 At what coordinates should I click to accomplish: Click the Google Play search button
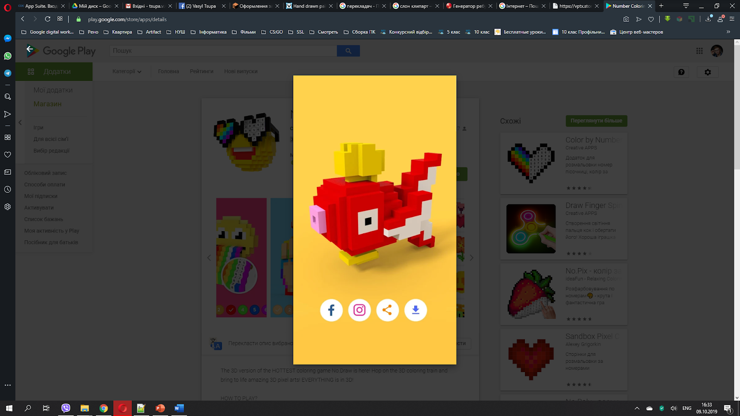pos(348,51)
